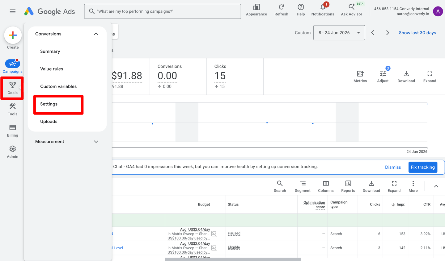
Task: Expand the table to fullscreen
Action: [x=394, y=186]
